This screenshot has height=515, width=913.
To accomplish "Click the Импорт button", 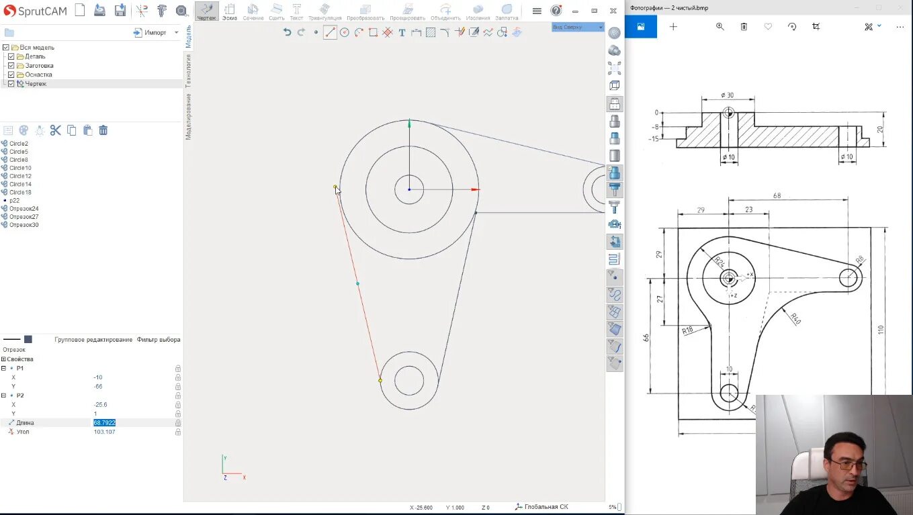I will tap(151, 32).
